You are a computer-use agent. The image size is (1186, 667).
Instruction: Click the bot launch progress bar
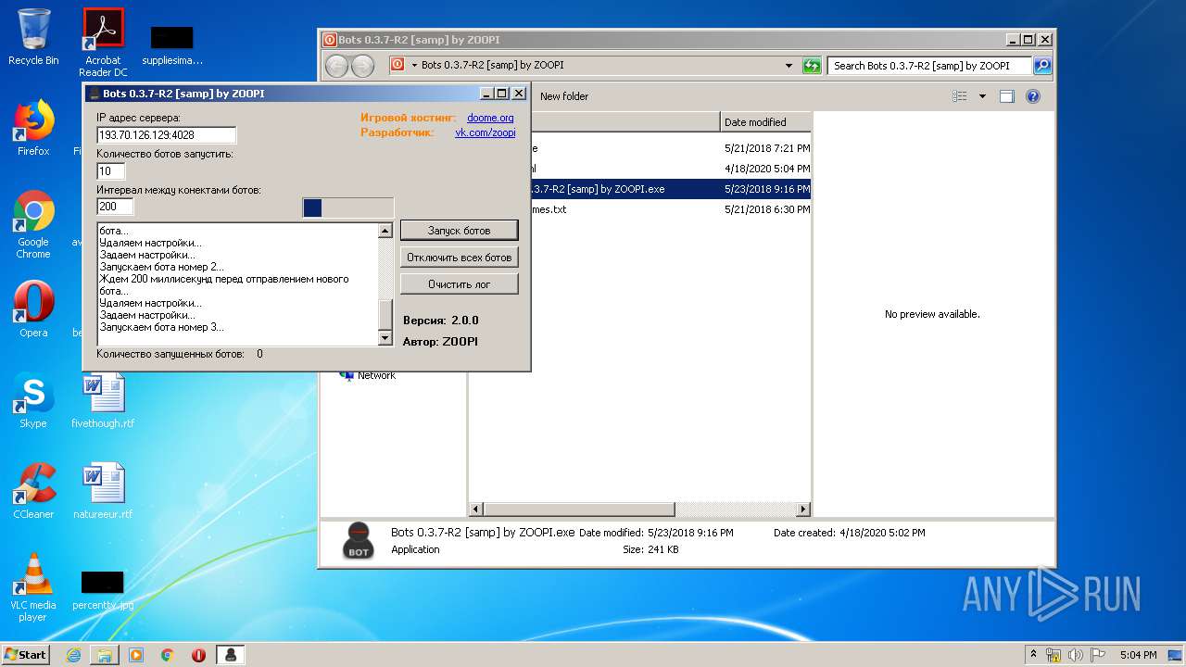click(x=348, y=208)
